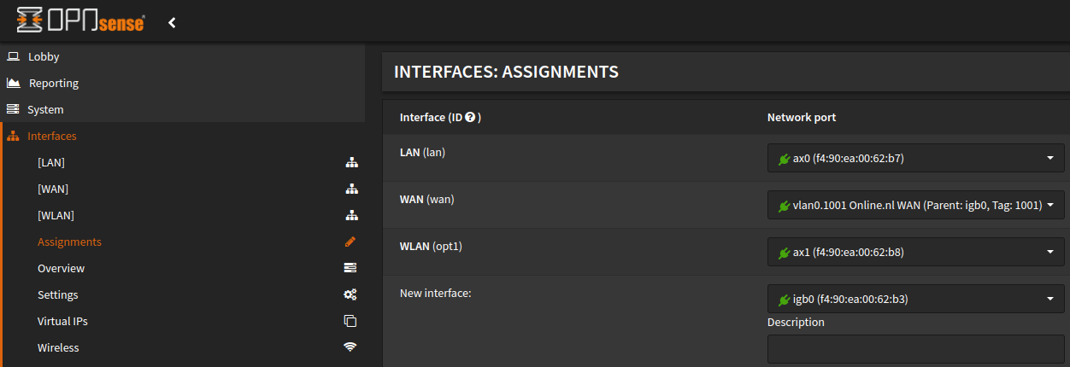
Task: Click the Description input field
Action: click(916, 349)
